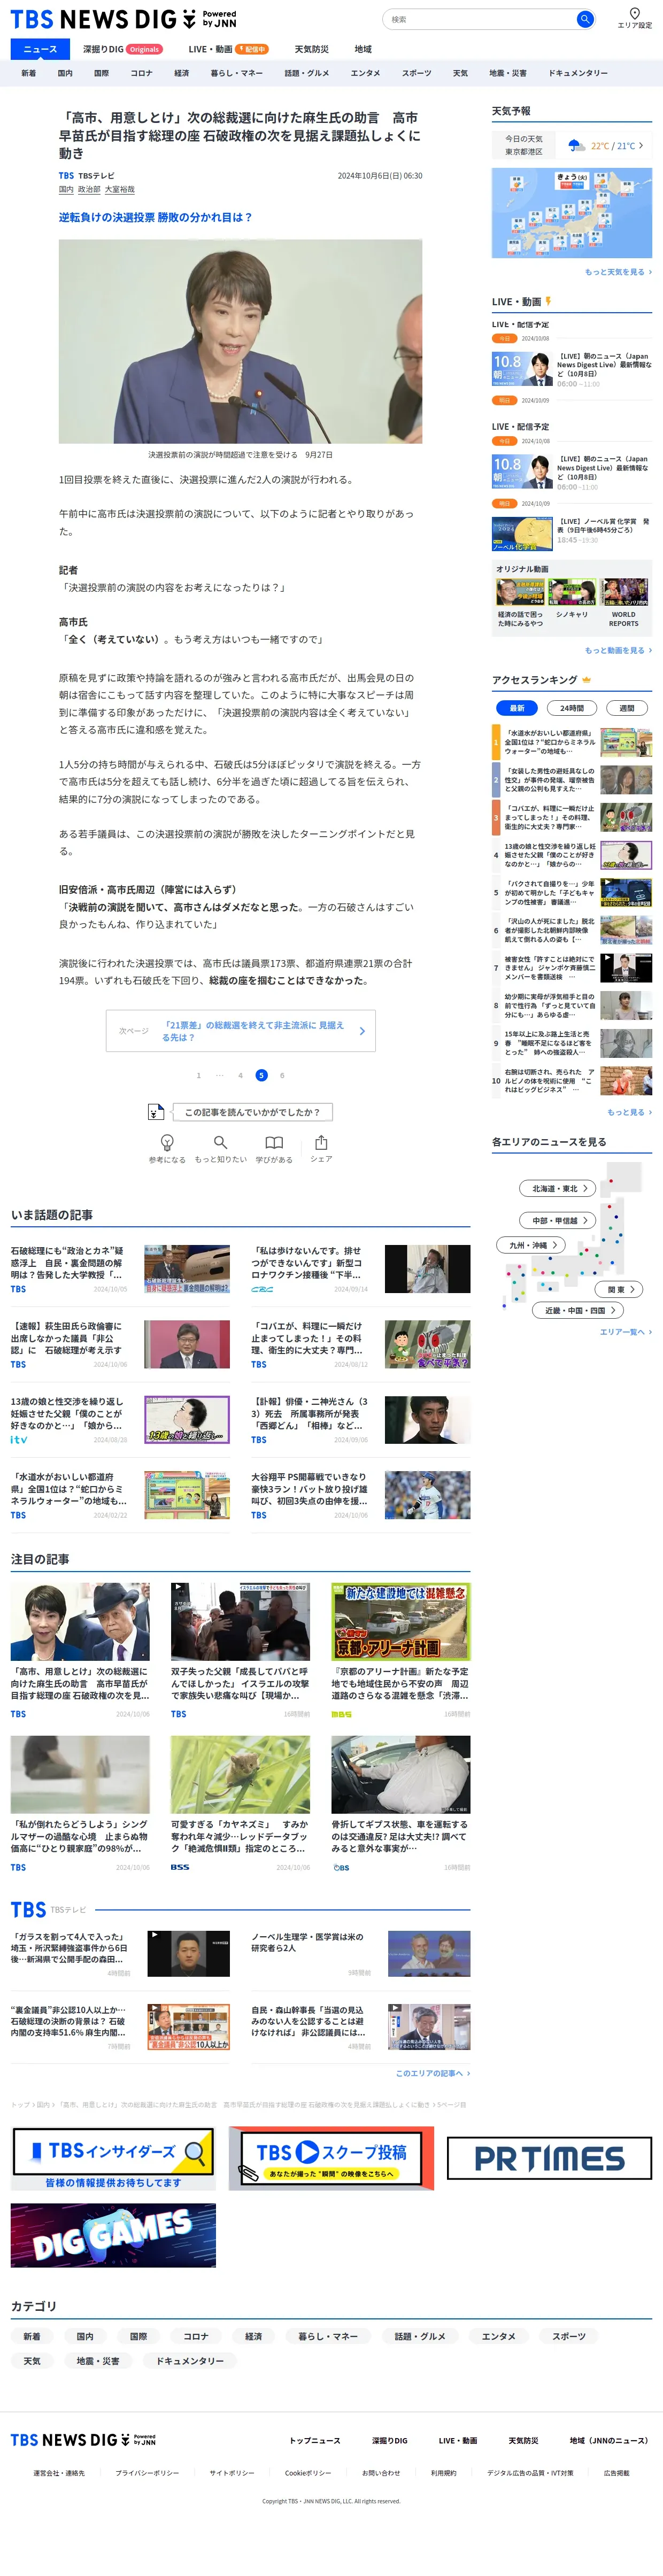Select コロナ in the bottom category chips
This screenshot has height=2576, width=663.
pyautogui.click(x=196, y=2336)
